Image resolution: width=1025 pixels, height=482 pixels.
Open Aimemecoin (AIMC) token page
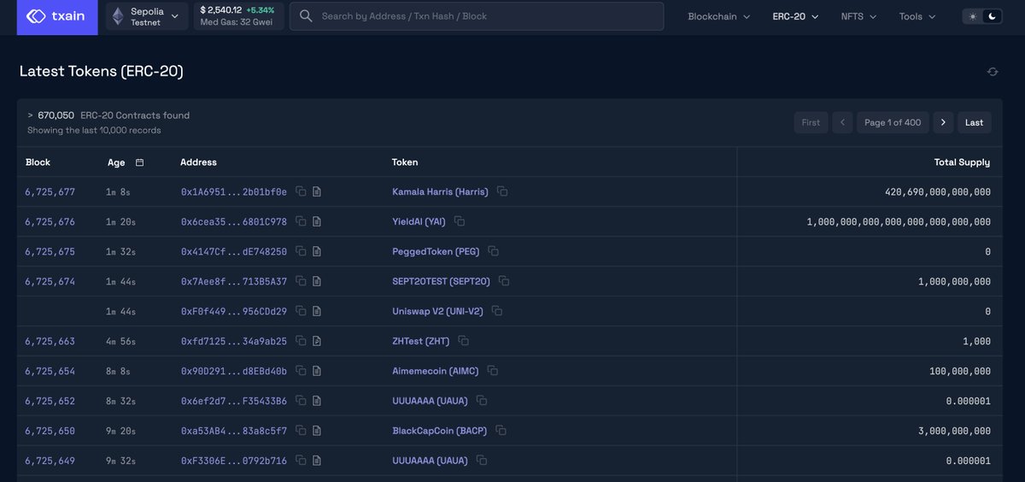[x=436, y=371]
